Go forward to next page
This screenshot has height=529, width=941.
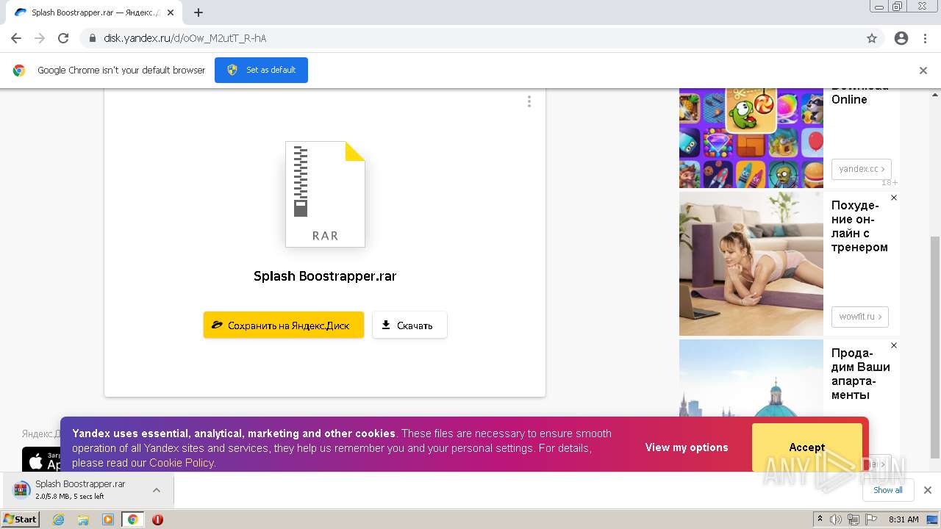40,38
